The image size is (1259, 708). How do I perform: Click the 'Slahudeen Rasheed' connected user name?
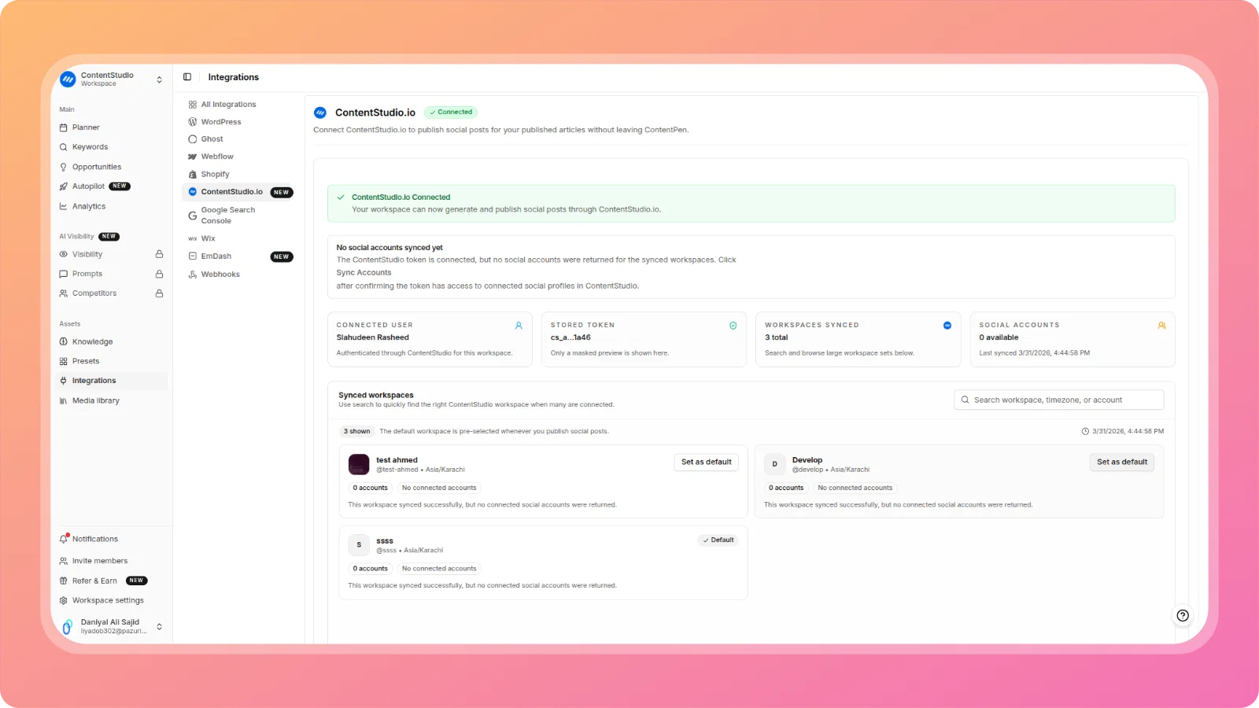[x=373, y=337]
